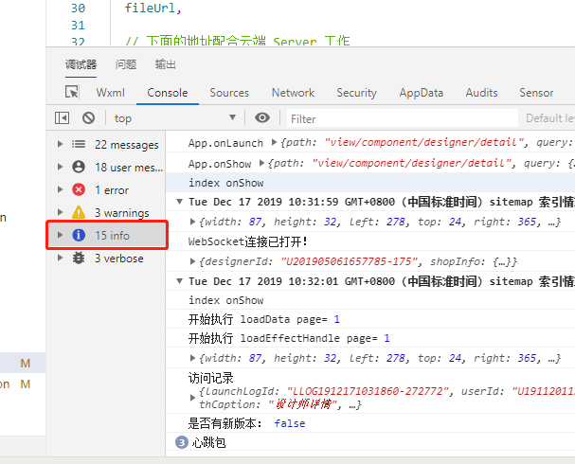Click the console Filter input field
The image size is (575, 464).
point(398,118)
